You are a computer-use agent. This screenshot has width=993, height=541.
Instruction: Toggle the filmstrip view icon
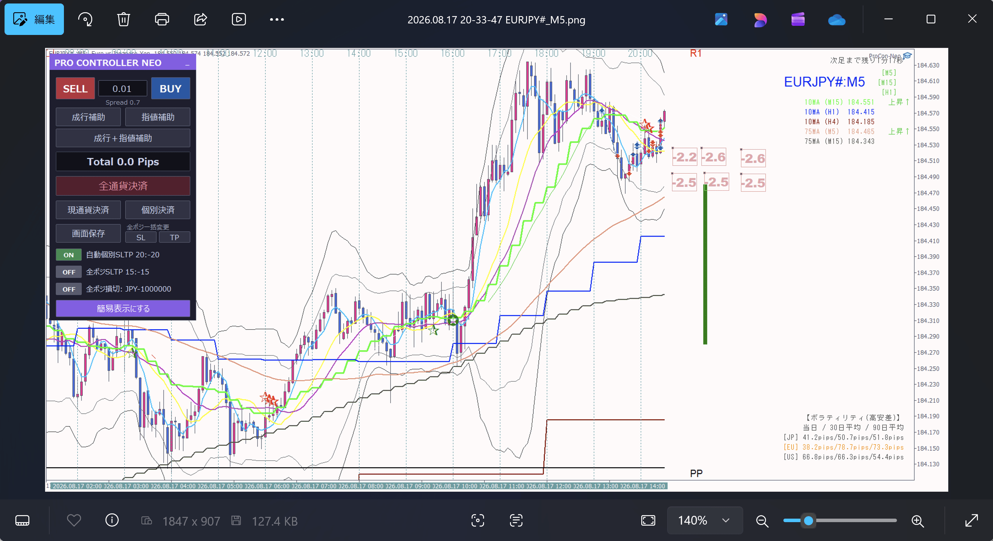(x=22, y=521)
